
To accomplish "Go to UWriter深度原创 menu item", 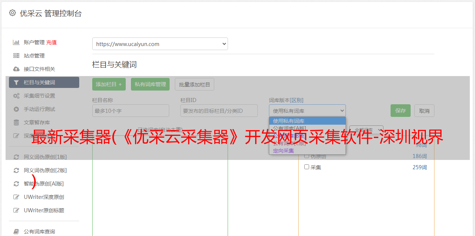I will tap(44, 197).
